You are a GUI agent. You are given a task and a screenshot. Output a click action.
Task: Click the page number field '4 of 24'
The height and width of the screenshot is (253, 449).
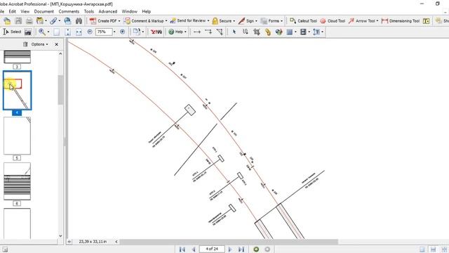212,249
